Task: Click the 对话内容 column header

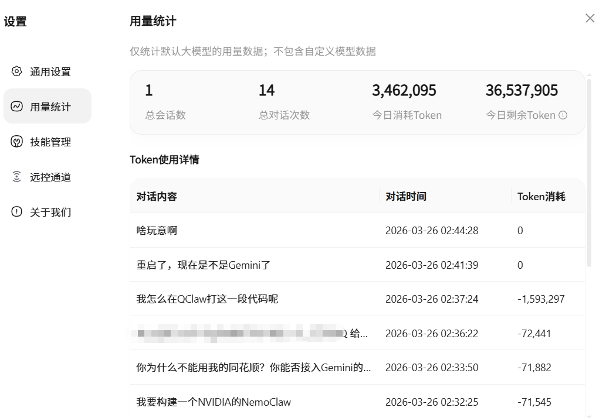Action: (x=157, y=196)
